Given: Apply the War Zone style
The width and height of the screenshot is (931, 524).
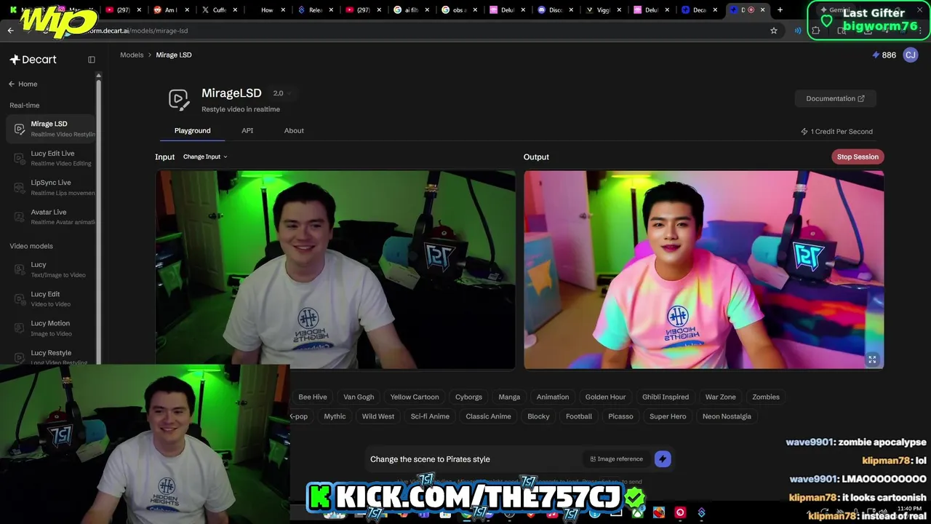Looking at the screenshot, I should click(721, 397).
